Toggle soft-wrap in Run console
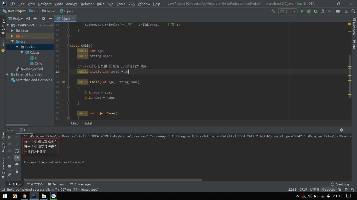The height and width of the screenshot is (200, 357). [x=17, y=151]
